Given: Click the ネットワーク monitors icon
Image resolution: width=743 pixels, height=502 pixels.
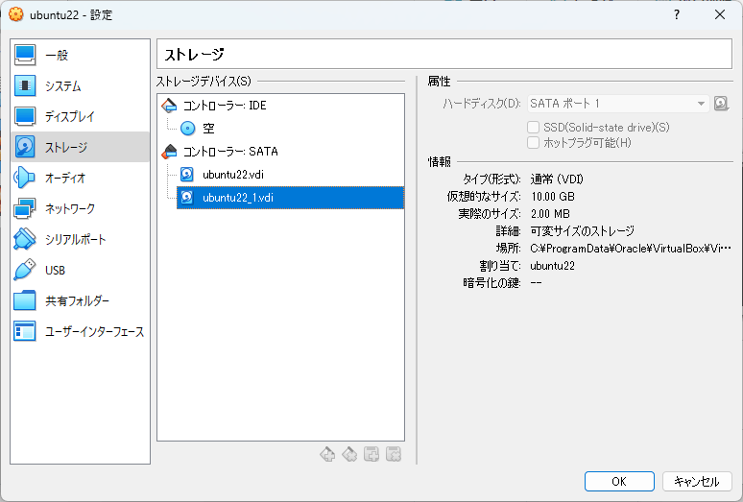Looking at the screenshot, I should click(x=25, y=209).
